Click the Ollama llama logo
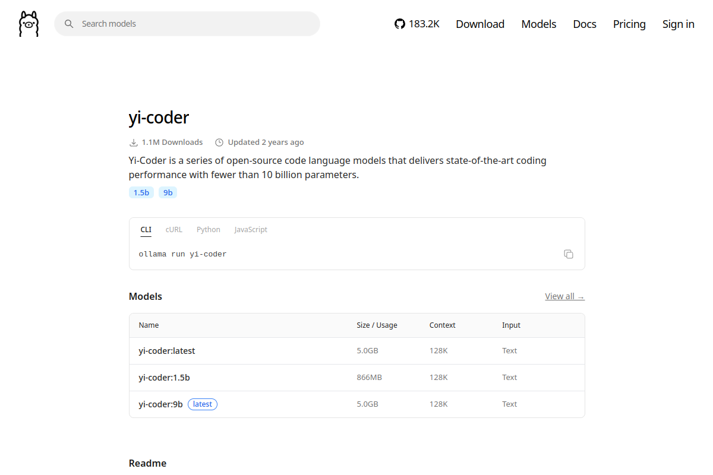This screenshot has height=475, width=713. point(29,24)
